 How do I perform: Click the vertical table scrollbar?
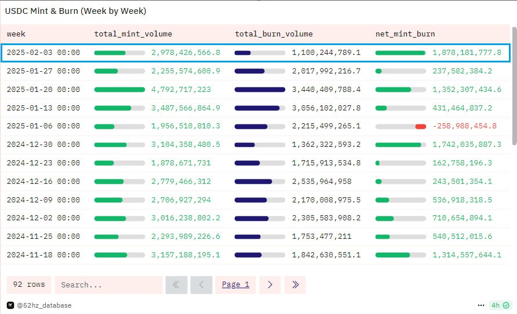(514, 86)
